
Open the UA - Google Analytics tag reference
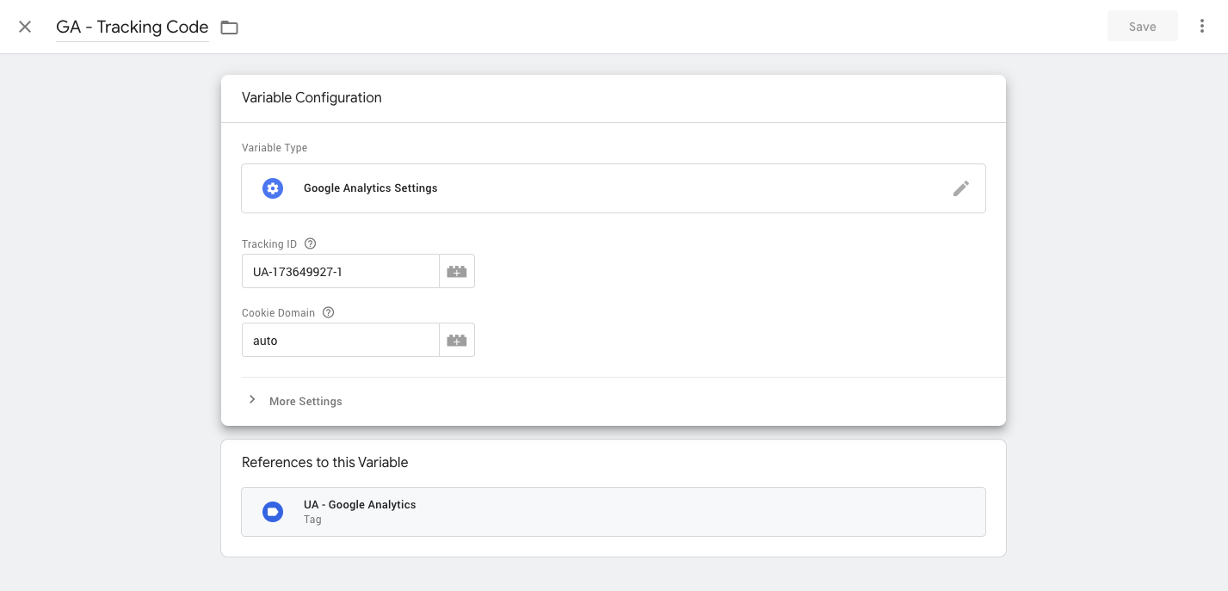614,512
